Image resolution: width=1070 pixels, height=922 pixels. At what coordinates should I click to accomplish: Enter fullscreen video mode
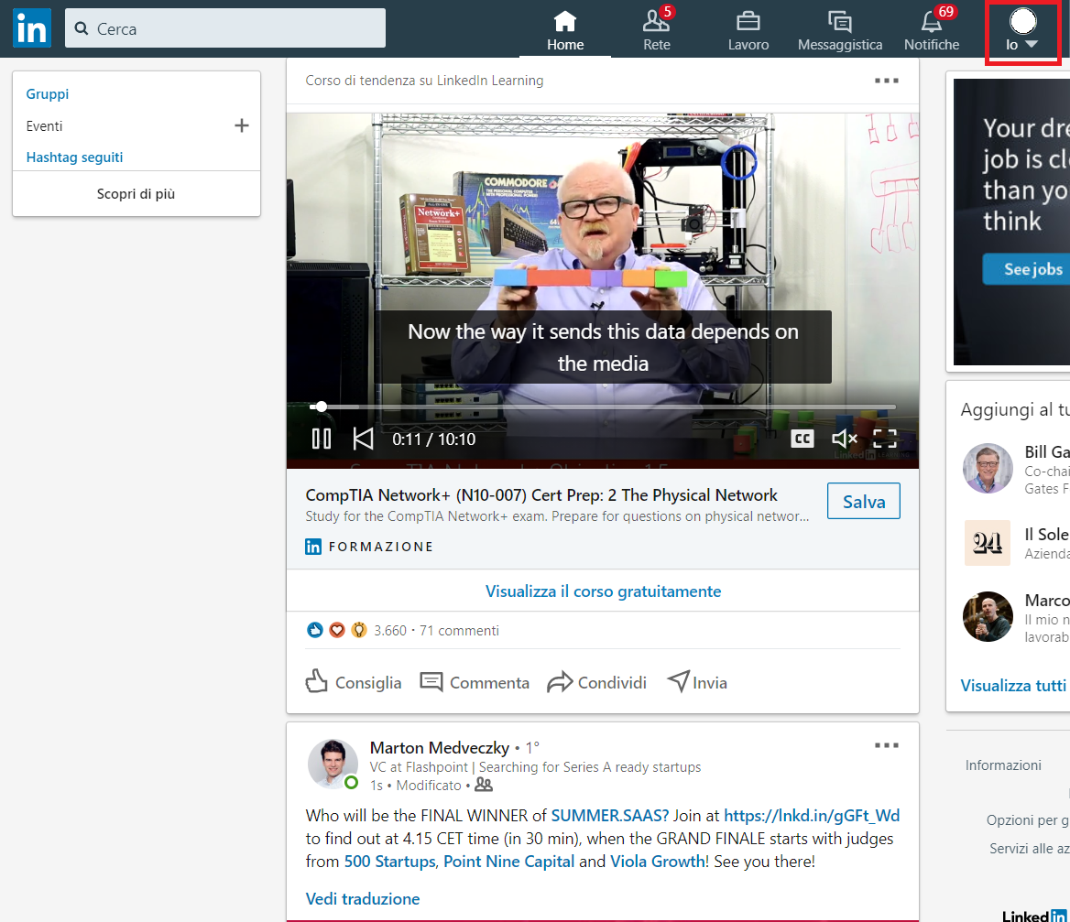pos(884,439)
